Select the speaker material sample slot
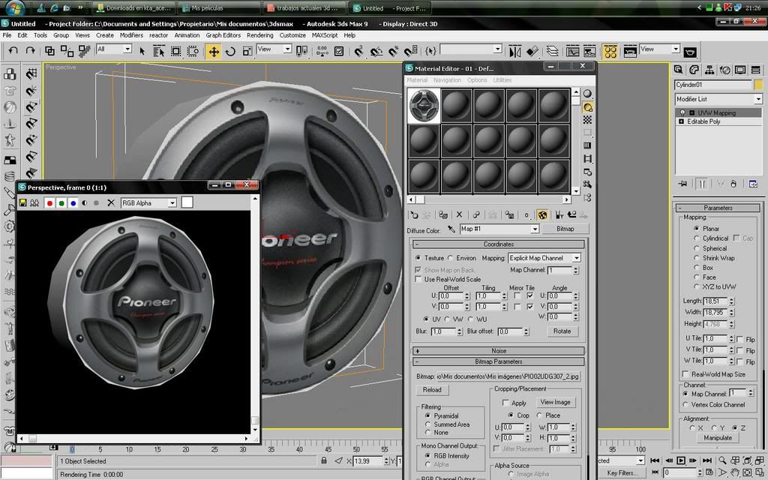The image size is (768, 480). [x=424, y=105]
